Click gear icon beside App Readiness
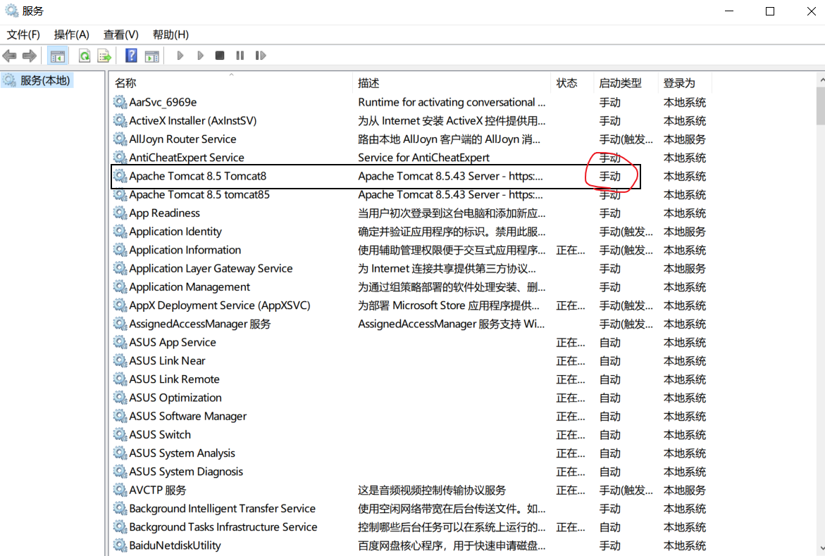The image size is (825, 556). 120,213
